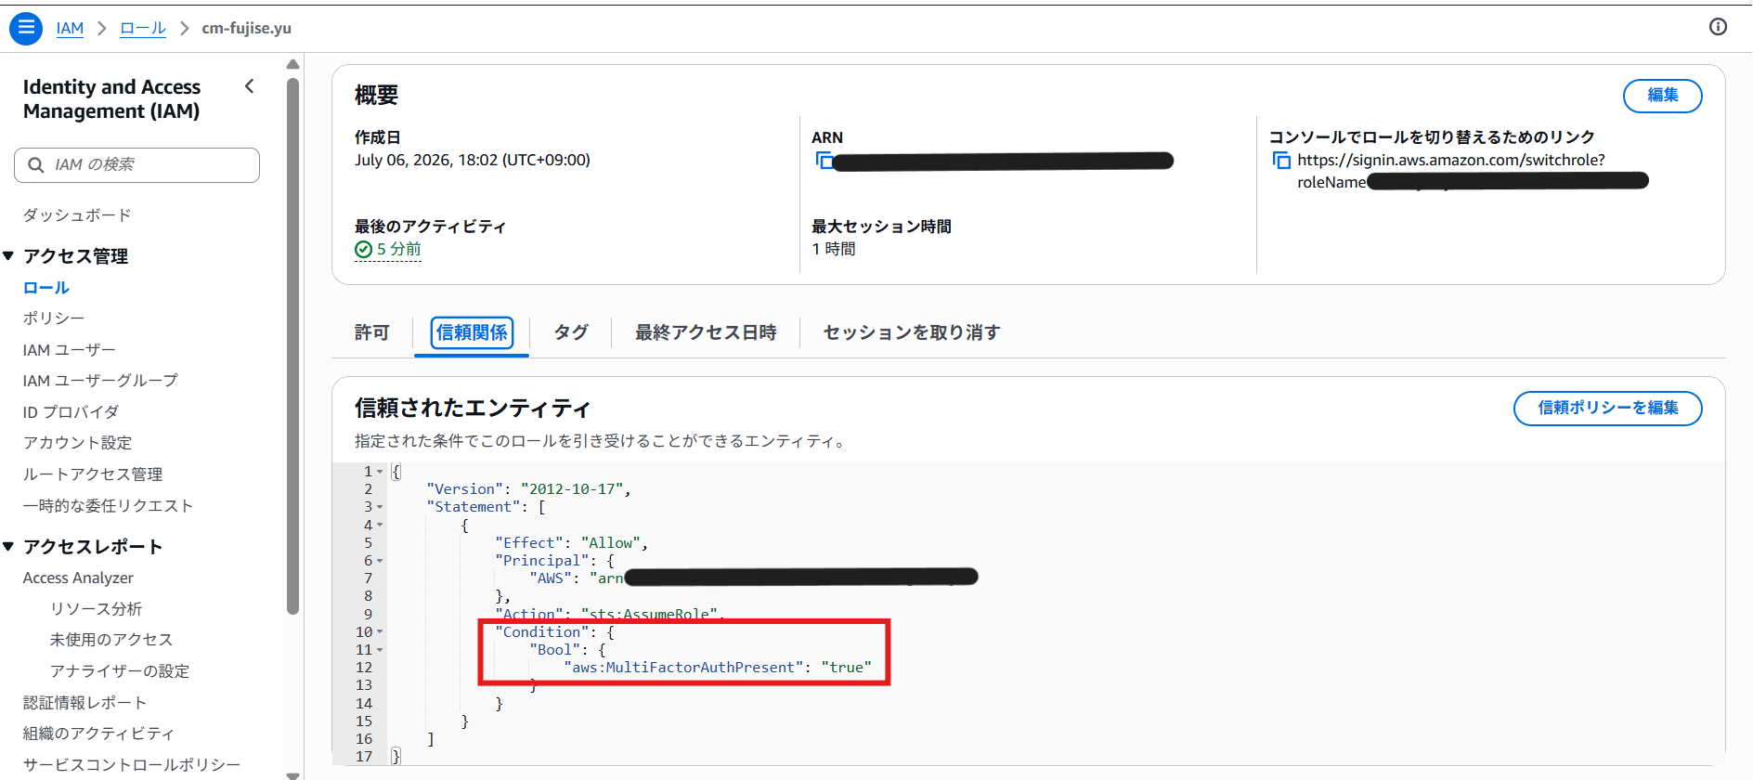This screenshot has width=1753, height=780.
Task: Open the セッションを取り消す tab
Action: [912, 332]
